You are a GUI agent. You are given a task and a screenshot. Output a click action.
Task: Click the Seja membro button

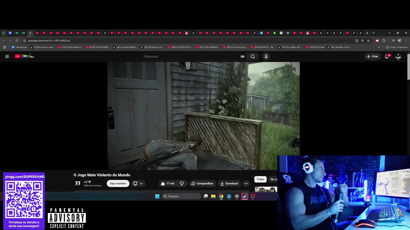tap(118, 183)
